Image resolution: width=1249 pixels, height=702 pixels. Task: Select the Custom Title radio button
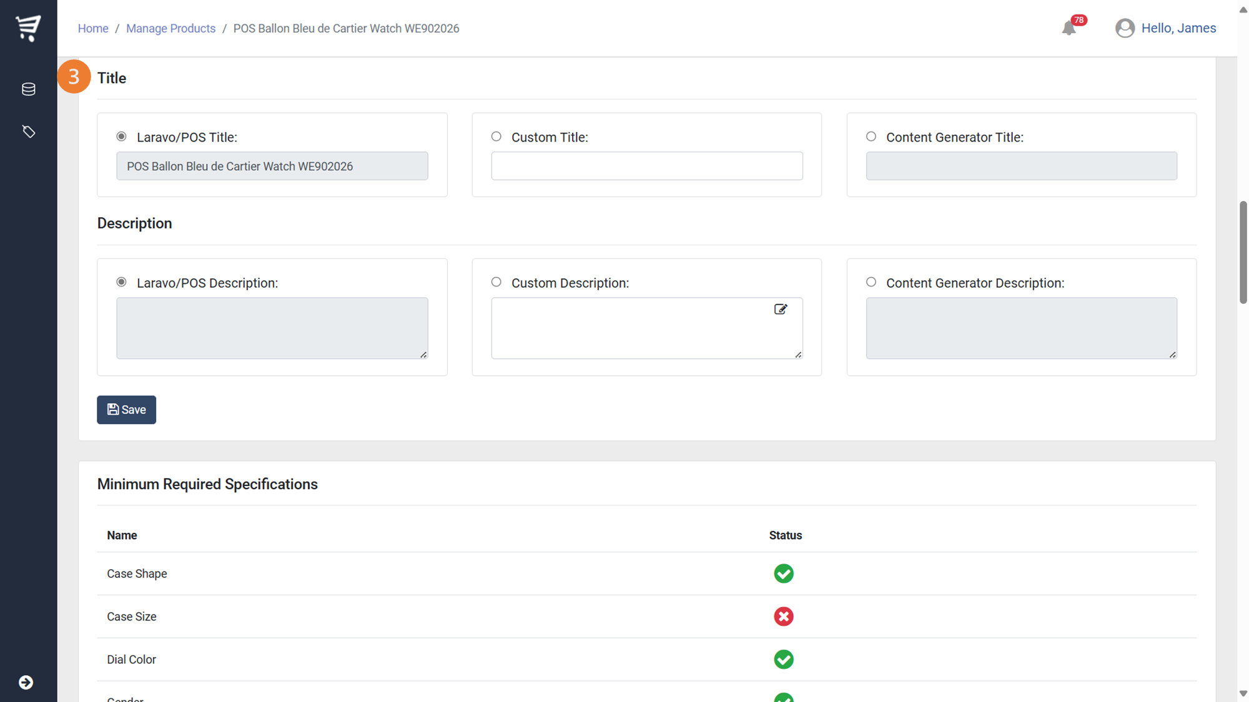click(x=496, y=137)
